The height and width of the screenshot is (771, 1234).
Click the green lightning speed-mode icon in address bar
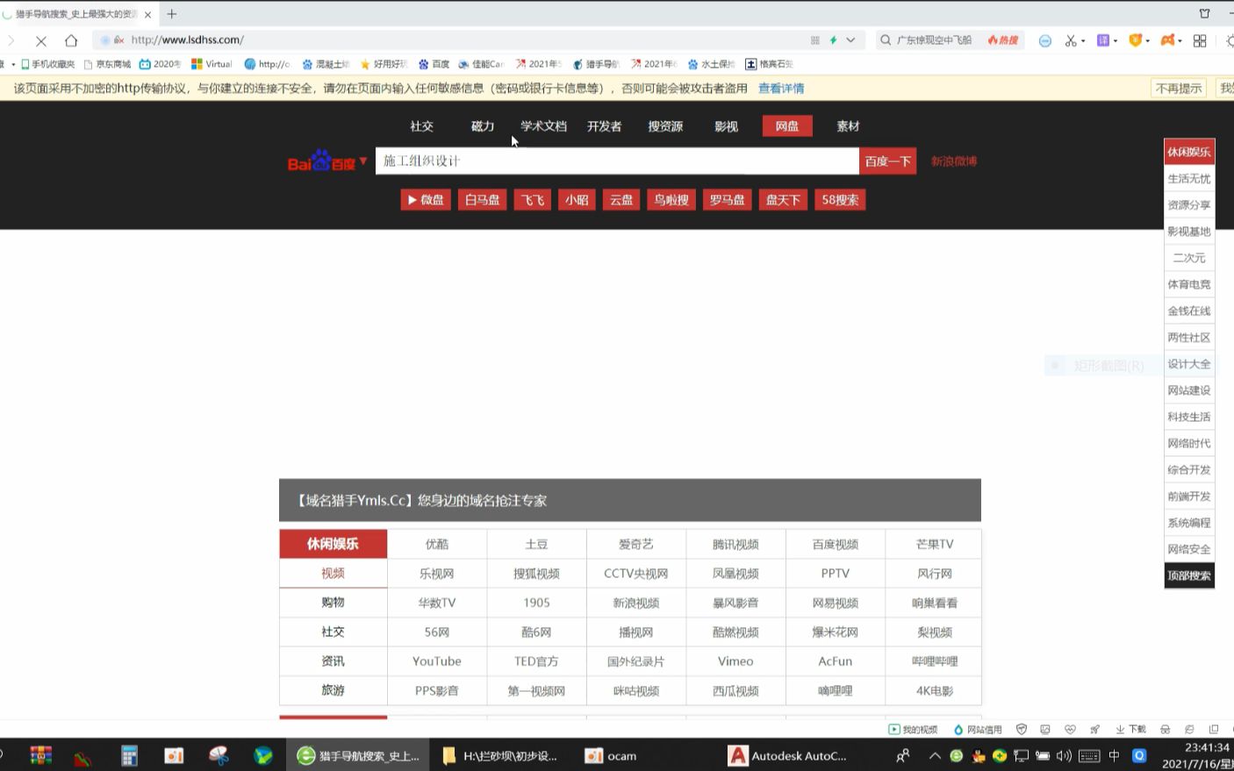pyautogui.click(x=833, y=40)
